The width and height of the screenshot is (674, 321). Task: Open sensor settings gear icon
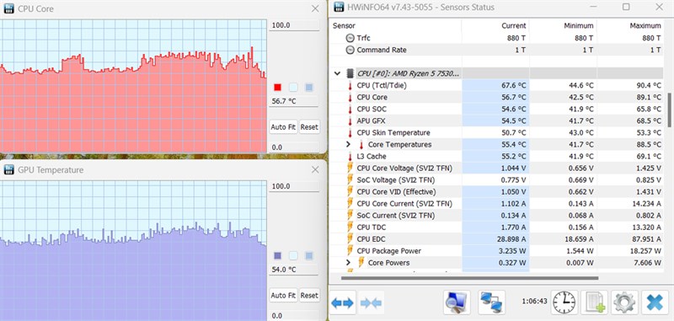[x=624, y=302]
